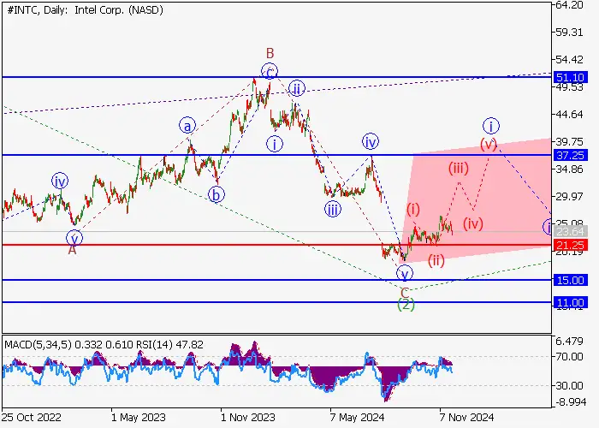Screen dimensions: 599x428
Task: Click the 29.97 price axis value
Action: pyautogui.click(x=570, y=197)
